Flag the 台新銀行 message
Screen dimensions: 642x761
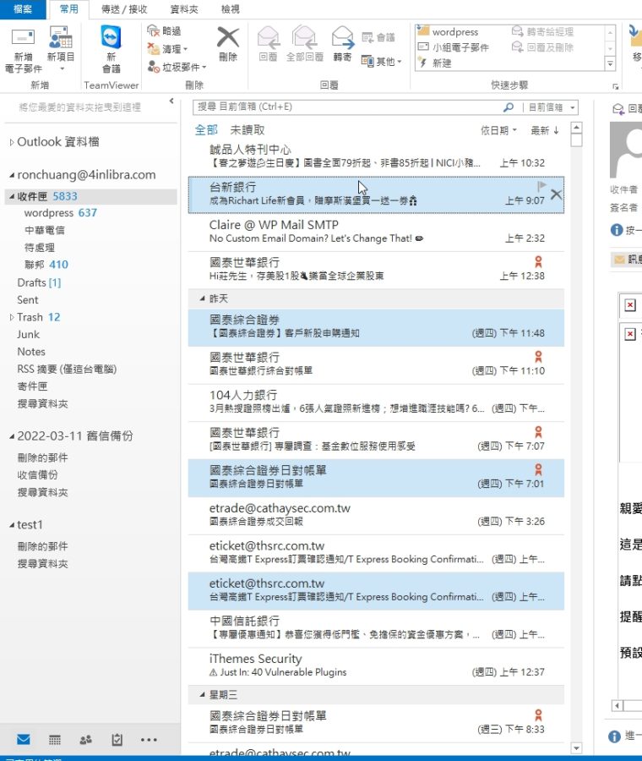(541, 186)
